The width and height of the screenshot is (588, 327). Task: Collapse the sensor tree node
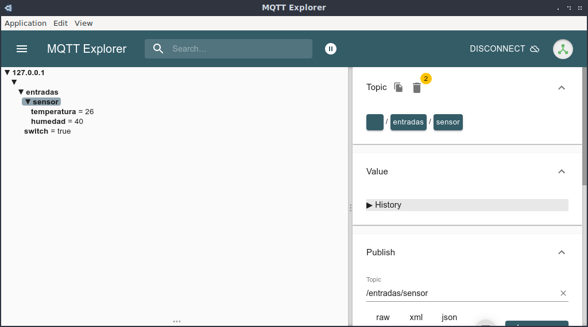pos(28,102)
